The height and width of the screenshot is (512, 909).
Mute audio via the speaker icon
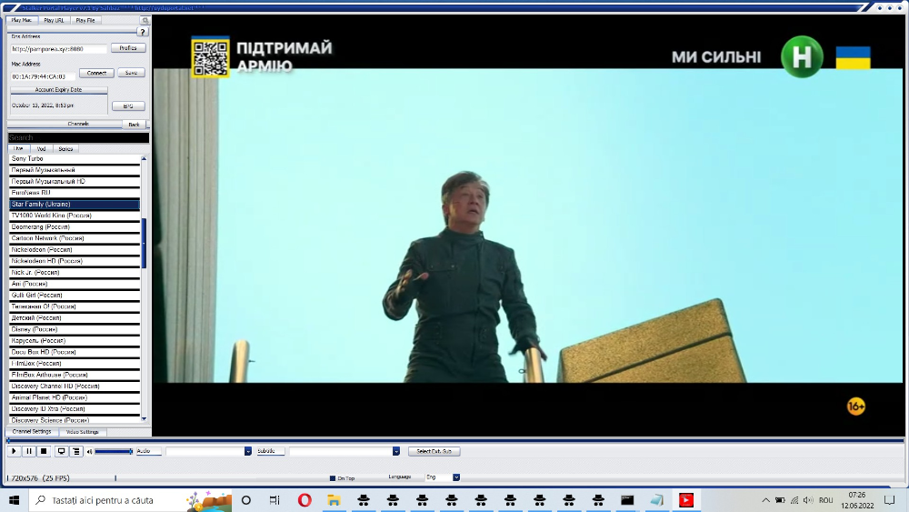89,452
